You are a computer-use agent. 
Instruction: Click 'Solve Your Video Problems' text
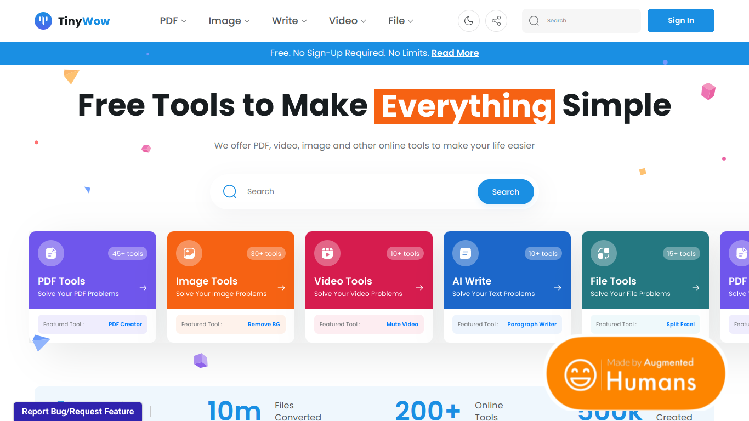358,294
